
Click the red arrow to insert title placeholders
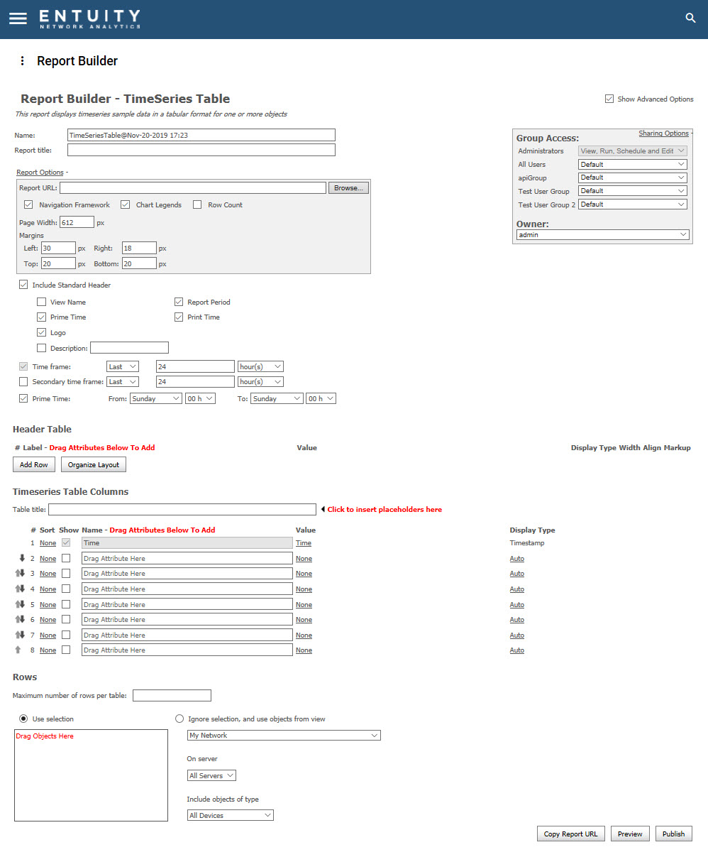(323, 509)
